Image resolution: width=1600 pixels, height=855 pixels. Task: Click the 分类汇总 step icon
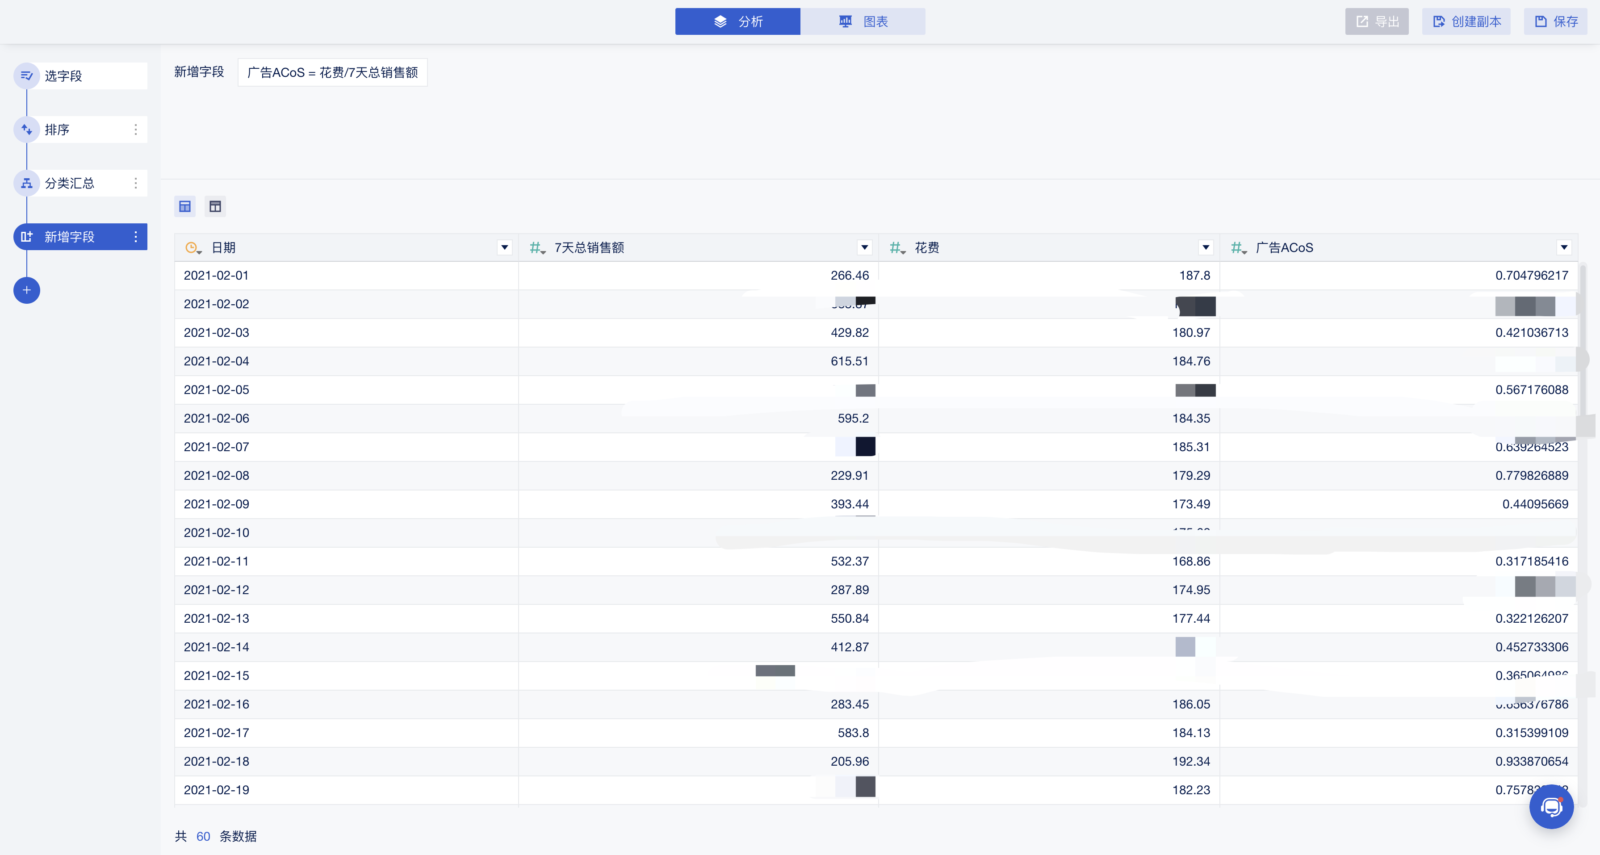click(27, 183)
